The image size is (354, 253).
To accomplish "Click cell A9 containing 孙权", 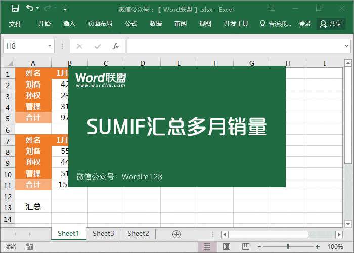I will point(33,162).
